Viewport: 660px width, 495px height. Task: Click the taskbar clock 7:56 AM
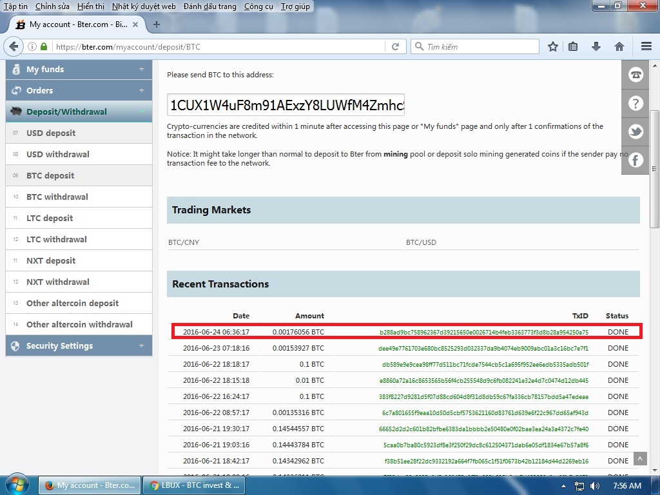click(x=627, y=486)
